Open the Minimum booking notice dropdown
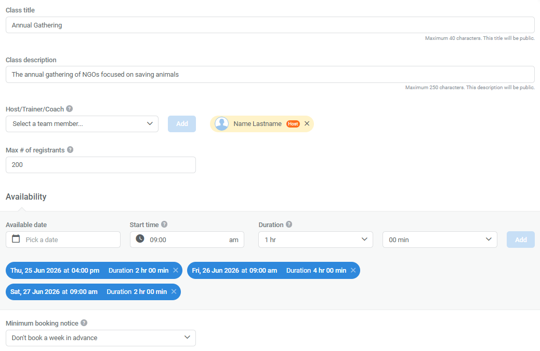Image resolution: width=540 pixels, height=351 pixels. click(100, 338)
